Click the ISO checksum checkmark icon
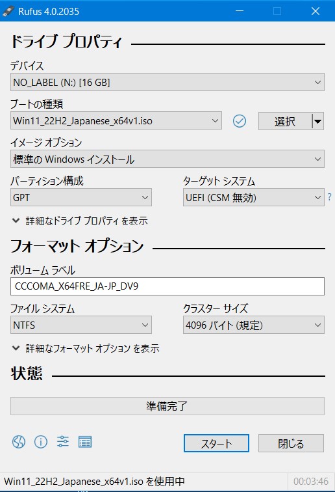Screen dimensions: 335x492 [240, 121]
